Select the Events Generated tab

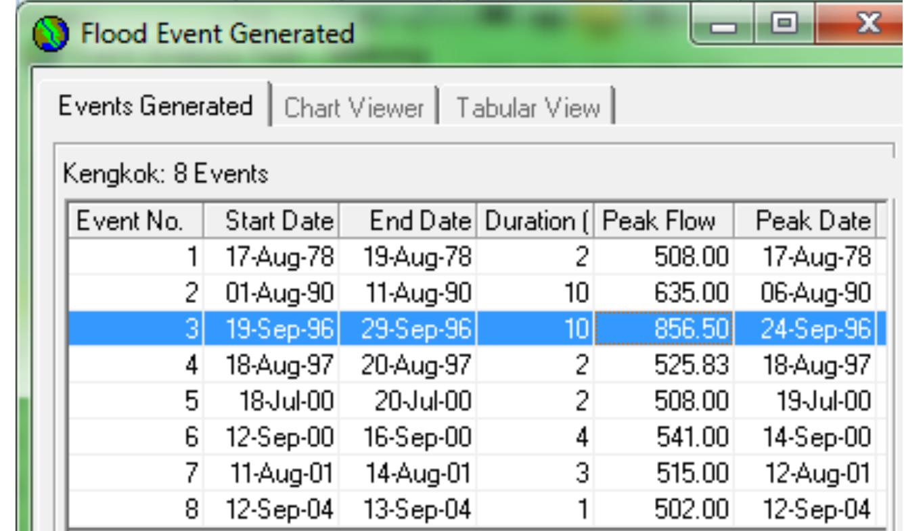coord(156,106)
